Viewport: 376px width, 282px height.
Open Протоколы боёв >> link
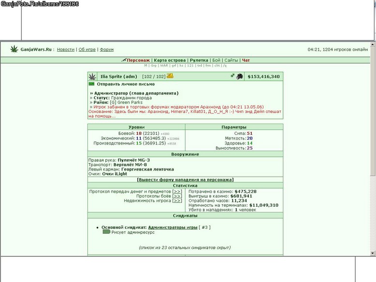(177, 196)
